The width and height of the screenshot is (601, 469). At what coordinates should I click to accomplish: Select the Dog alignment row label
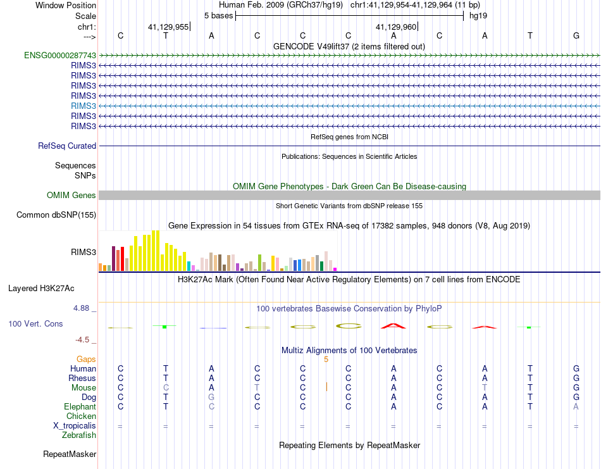click(89, 397)
